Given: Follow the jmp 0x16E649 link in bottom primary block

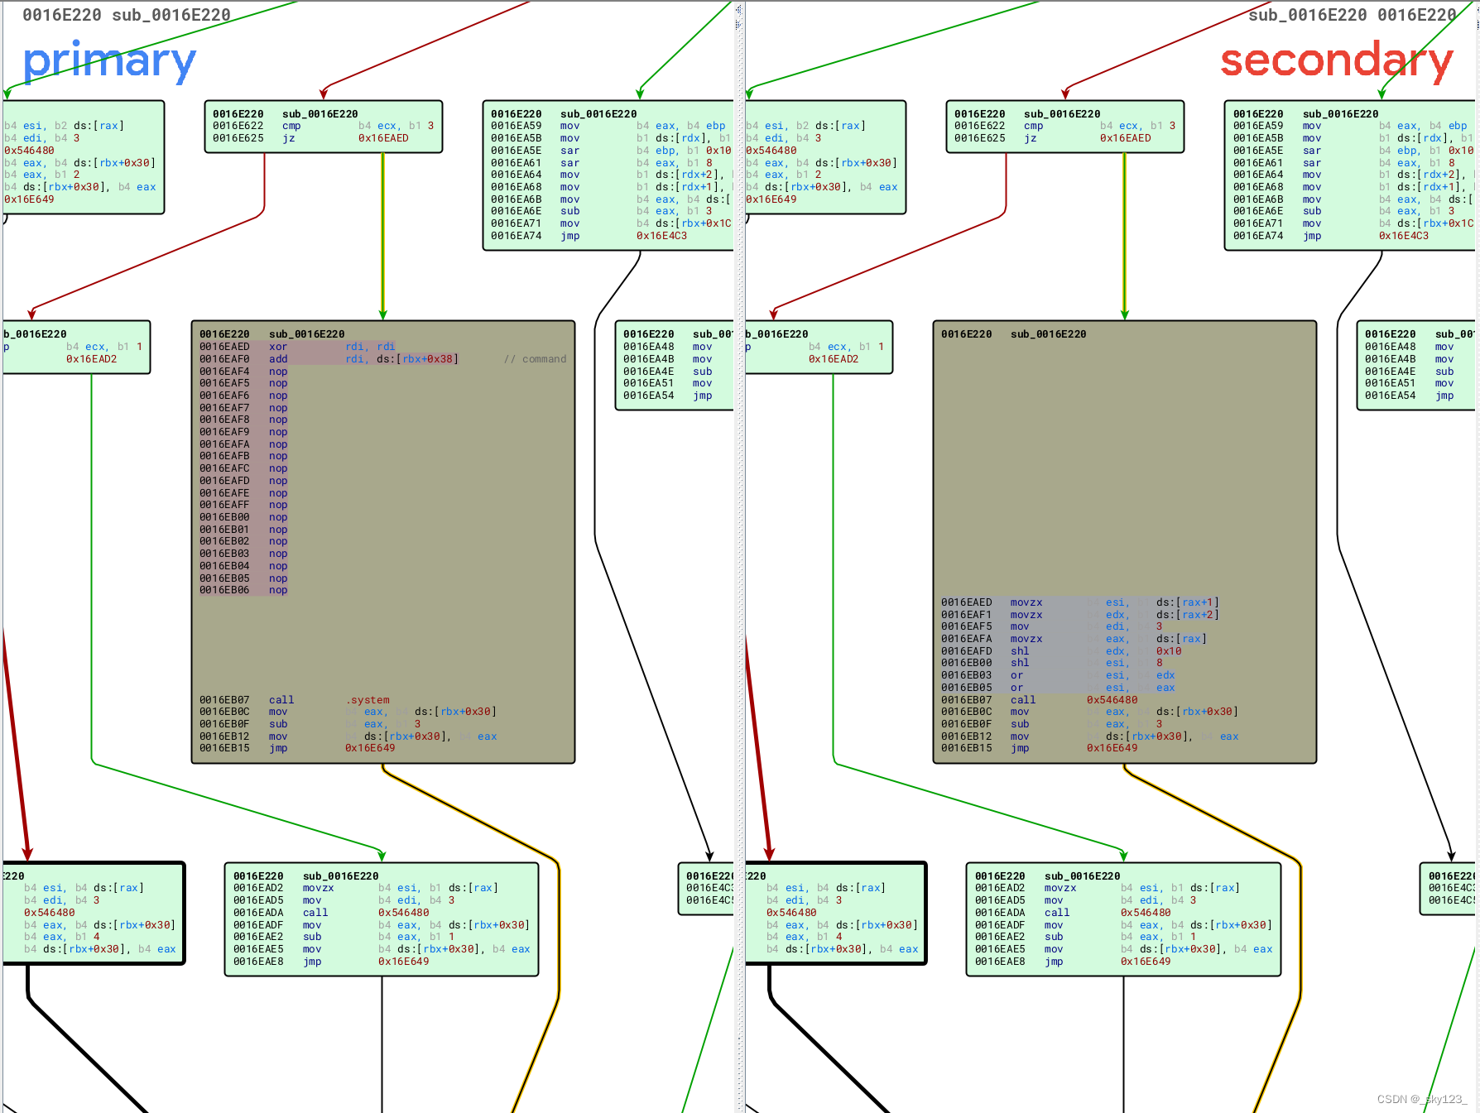Looking at the screenshot, I should pyautogui.click(x=404, y=962).
